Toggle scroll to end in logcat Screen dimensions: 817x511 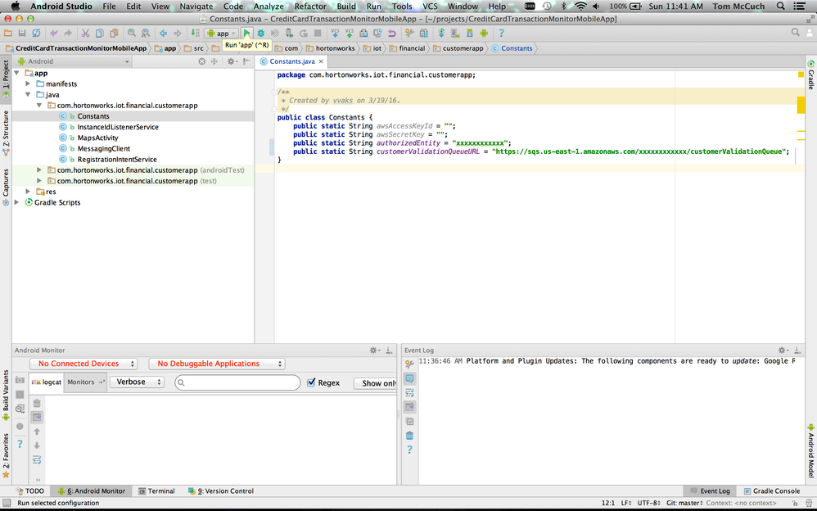[37, 417]
